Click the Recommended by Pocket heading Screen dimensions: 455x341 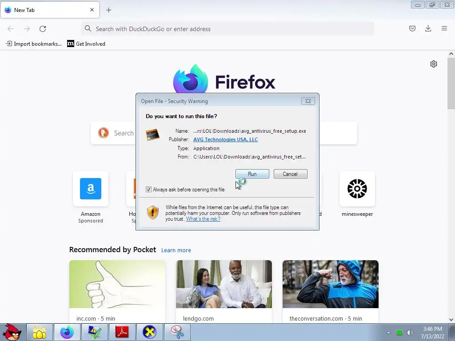[x=112, y=250]
